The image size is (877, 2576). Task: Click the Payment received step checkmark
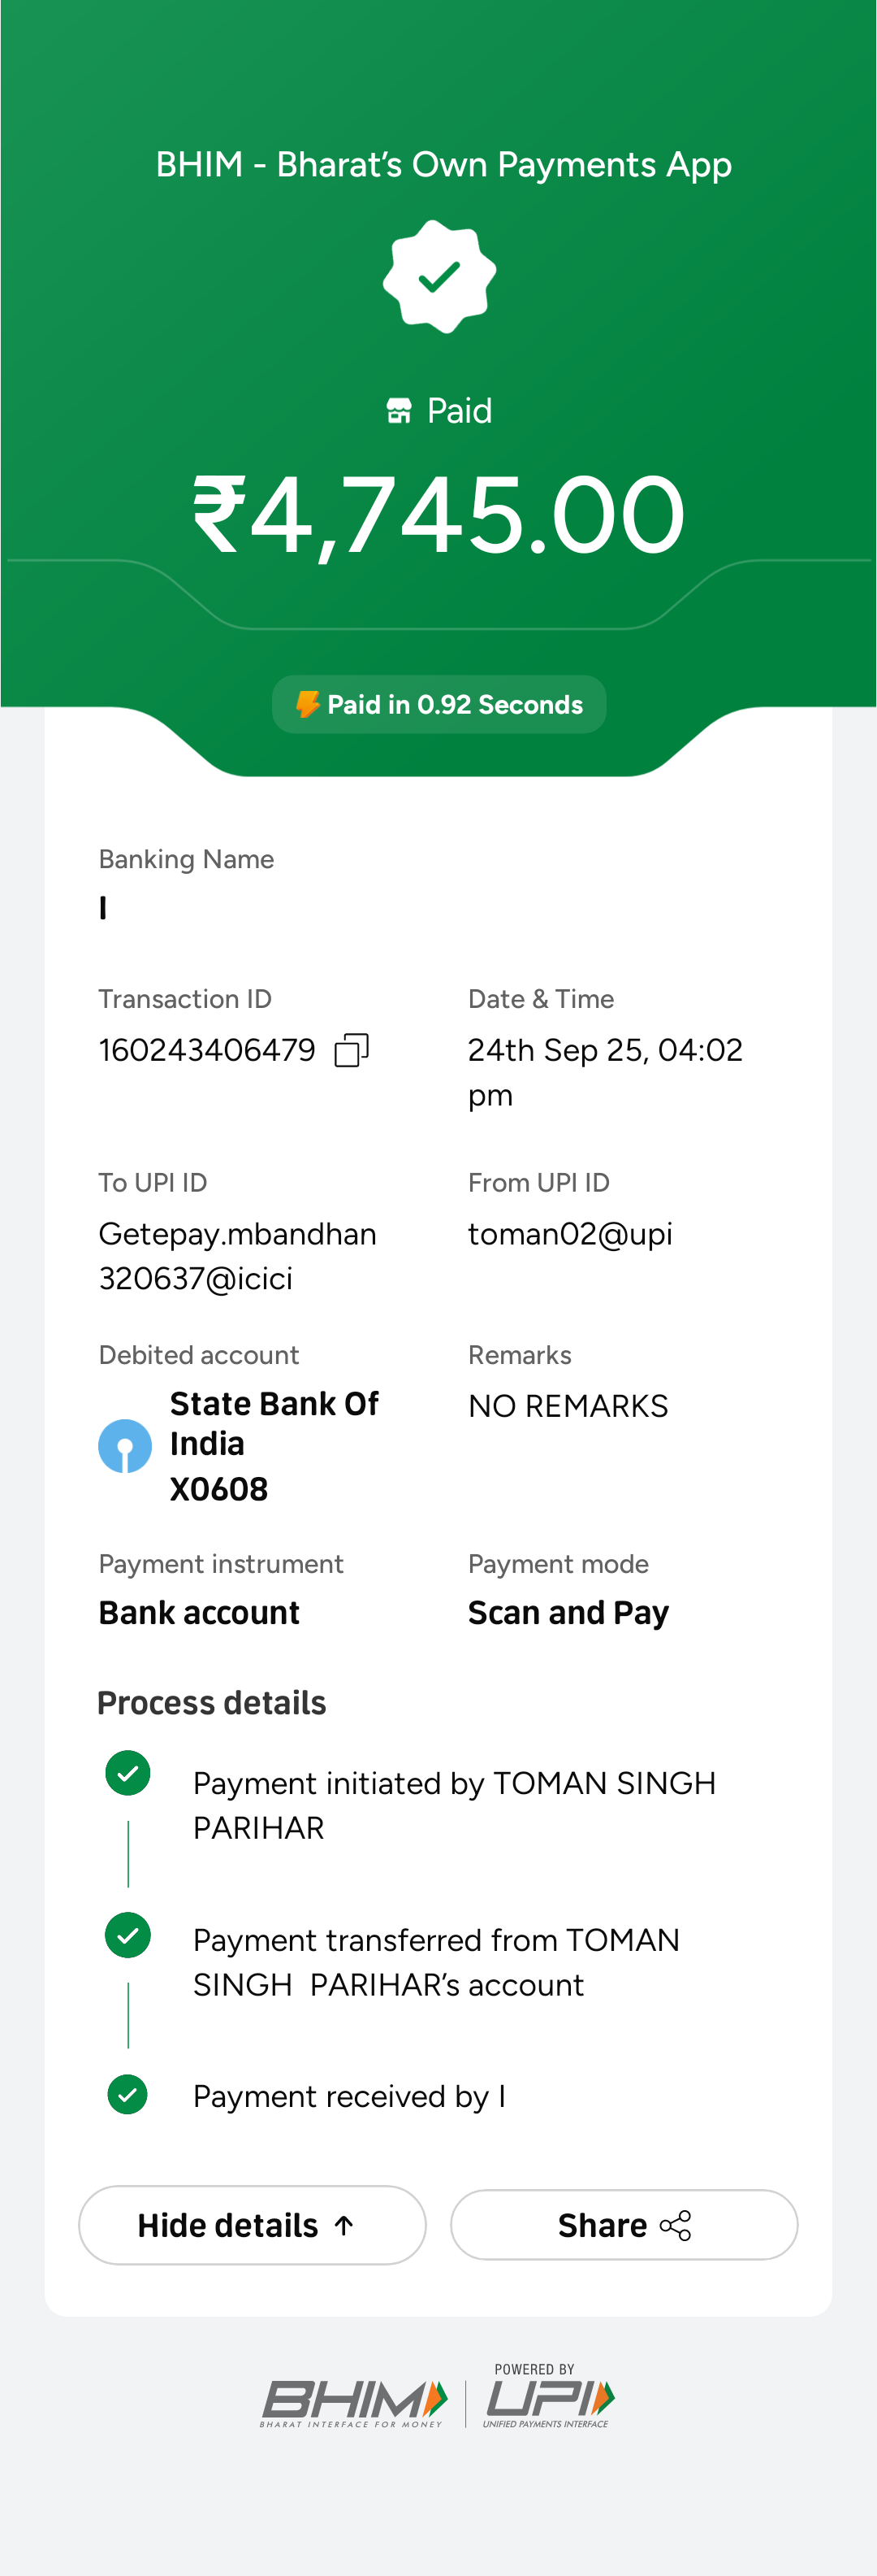tap(127, 2094)
